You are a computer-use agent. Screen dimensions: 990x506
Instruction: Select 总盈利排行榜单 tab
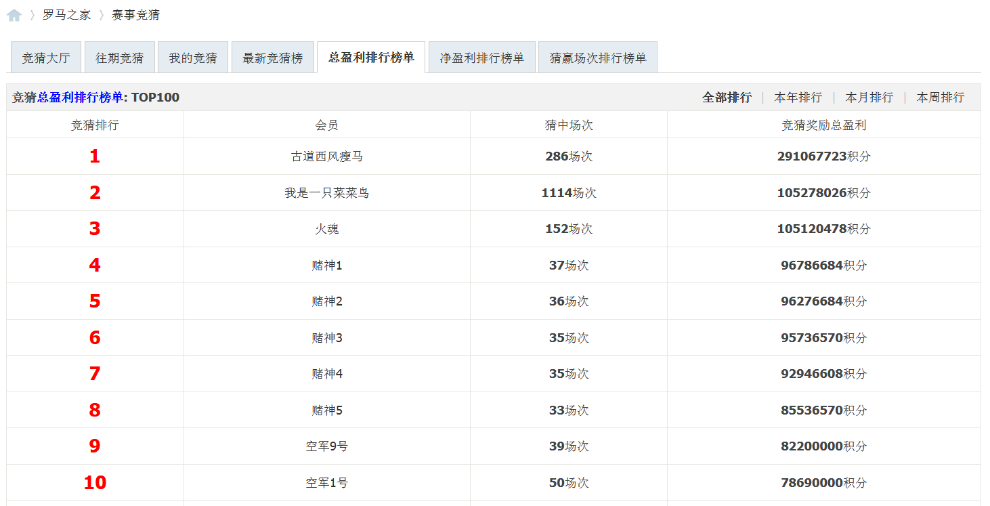click(371, 58)
